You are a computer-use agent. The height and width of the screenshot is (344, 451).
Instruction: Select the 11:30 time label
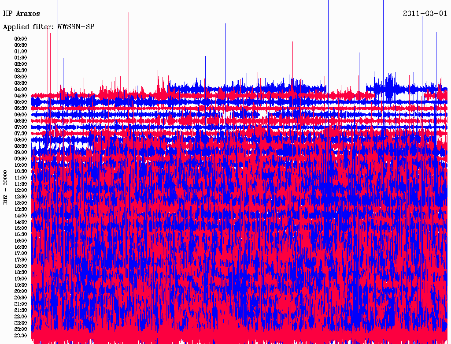point(21,184)
